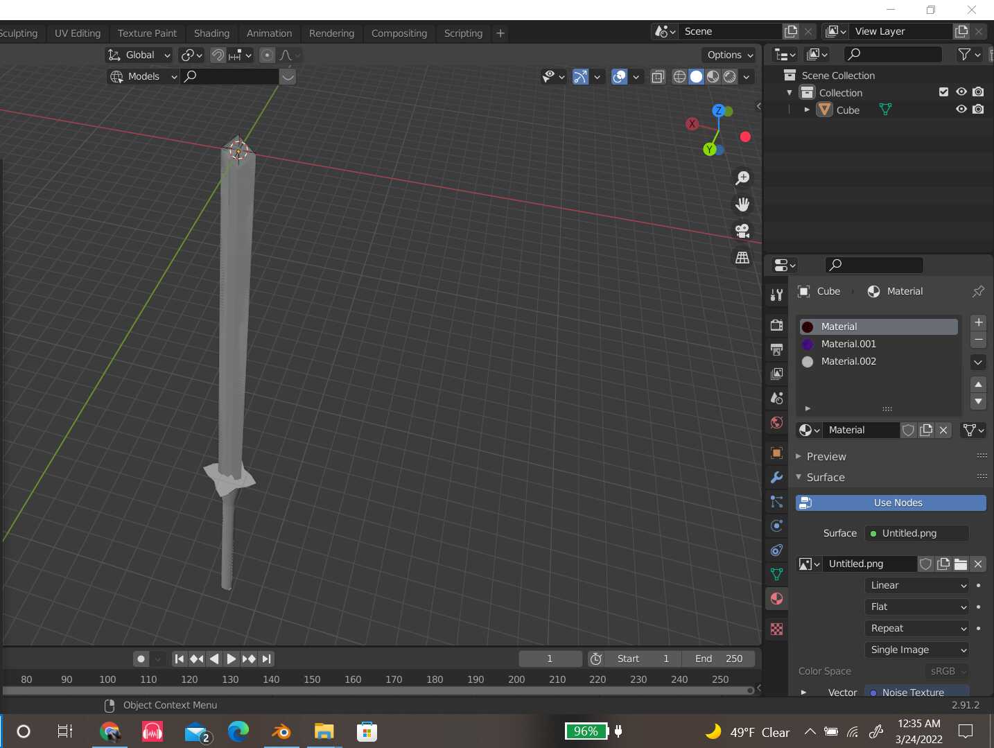
Task: Click the zoom magnifier icon in viewport
Action: coord(742,178)
